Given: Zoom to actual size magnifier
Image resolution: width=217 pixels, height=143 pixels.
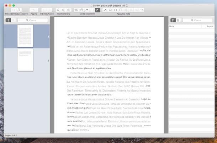Looking at the screenshot, I should 69,10.
